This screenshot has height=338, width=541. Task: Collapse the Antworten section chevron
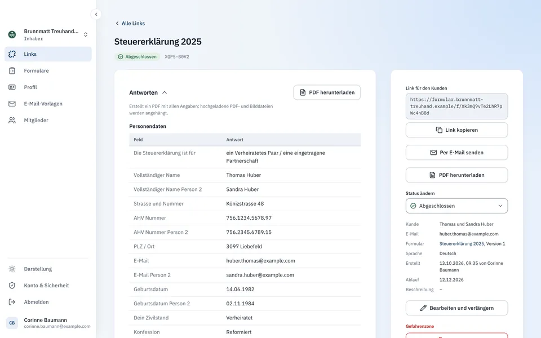click(x=165, y=92)
